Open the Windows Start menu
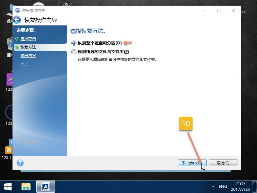Viewport: 257px width, 193px height. [x=7, y=186]
